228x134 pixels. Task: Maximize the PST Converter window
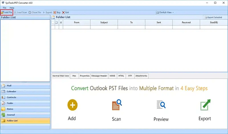pyautogui.click(x=215, y=3)
